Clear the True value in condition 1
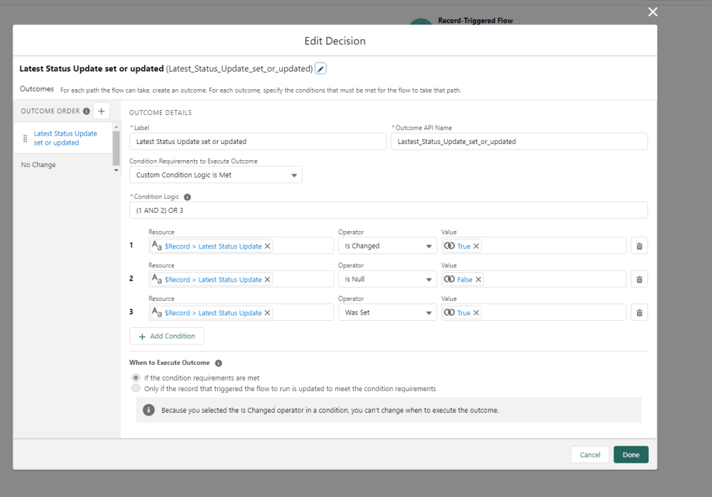The image size is (712, 497). coord(476,246)
